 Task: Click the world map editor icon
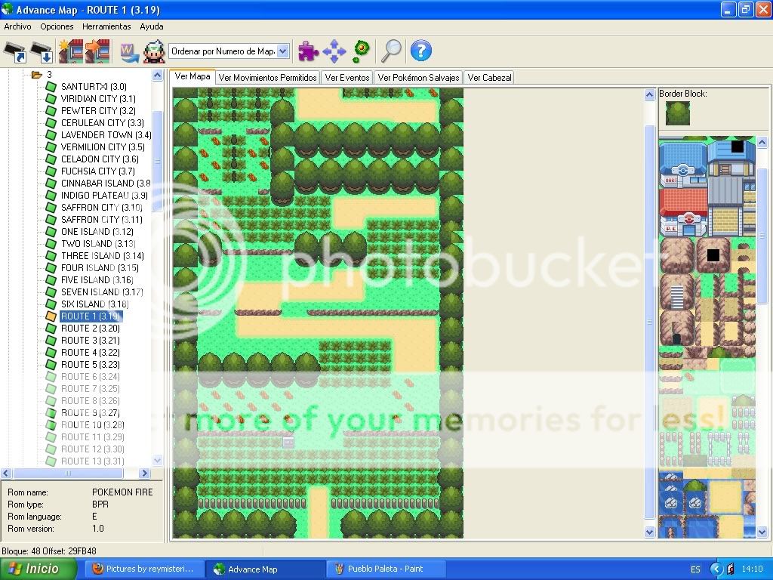tap(129, 51)
